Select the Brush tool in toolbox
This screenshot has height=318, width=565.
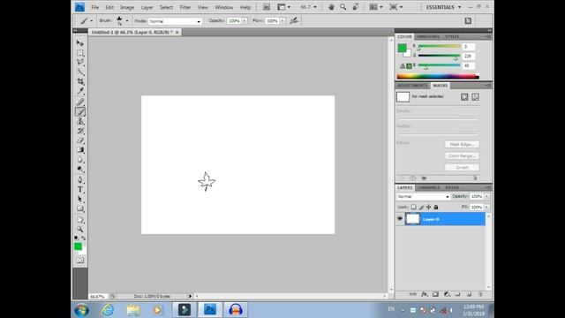point(80,112)
